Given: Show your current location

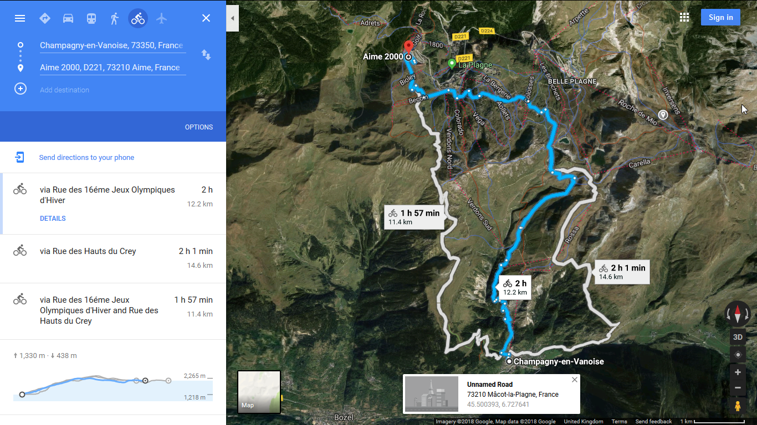Looking at the screenshot, I should 738,355.
